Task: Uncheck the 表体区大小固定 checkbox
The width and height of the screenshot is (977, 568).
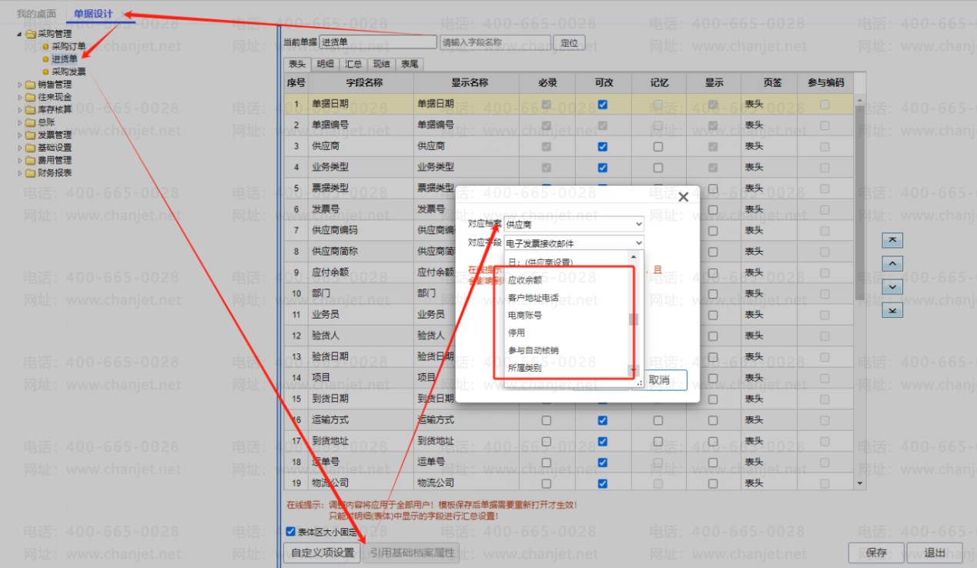Action: point(290,531)
